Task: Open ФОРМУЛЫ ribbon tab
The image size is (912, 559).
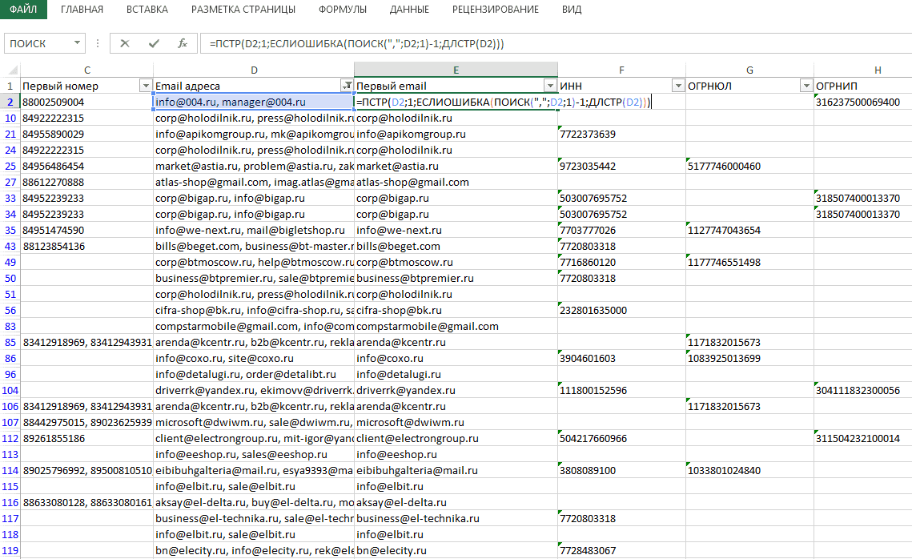Action: pyautogui.click(x=343, y=10)
